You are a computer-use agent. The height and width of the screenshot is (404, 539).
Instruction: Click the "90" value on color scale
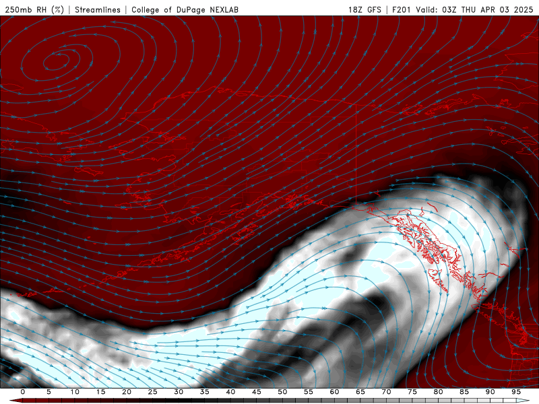click(x=490, y=392)
